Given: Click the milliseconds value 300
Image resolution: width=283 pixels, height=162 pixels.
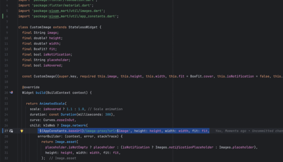Looking at the screenshot, I should point(108,115).
